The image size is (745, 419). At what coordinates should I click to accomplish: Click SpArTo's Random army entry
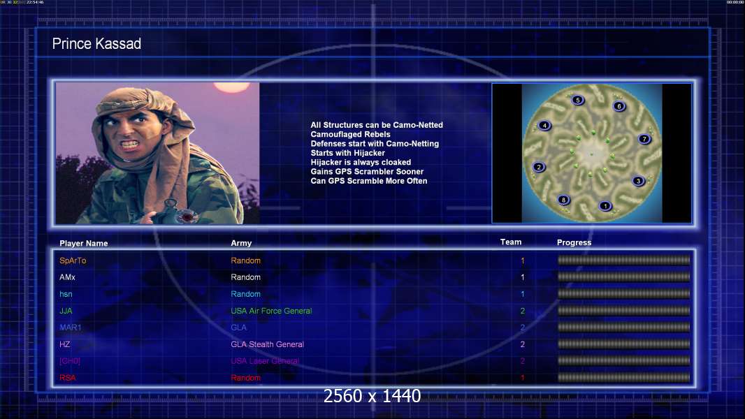[x=245, y=260]
